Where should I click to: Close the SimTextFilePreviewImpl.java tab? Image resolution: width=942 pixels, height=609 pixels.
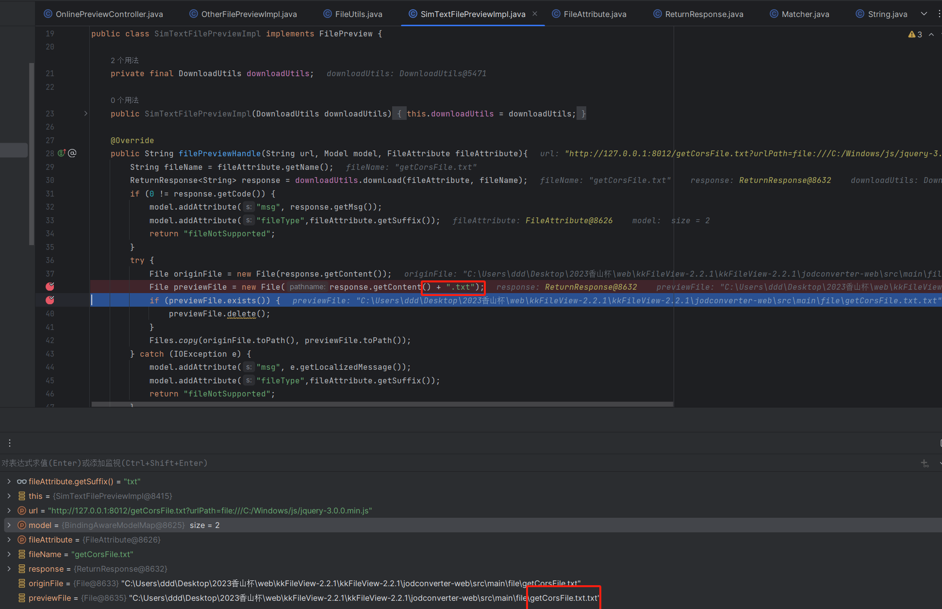[535, 14]
